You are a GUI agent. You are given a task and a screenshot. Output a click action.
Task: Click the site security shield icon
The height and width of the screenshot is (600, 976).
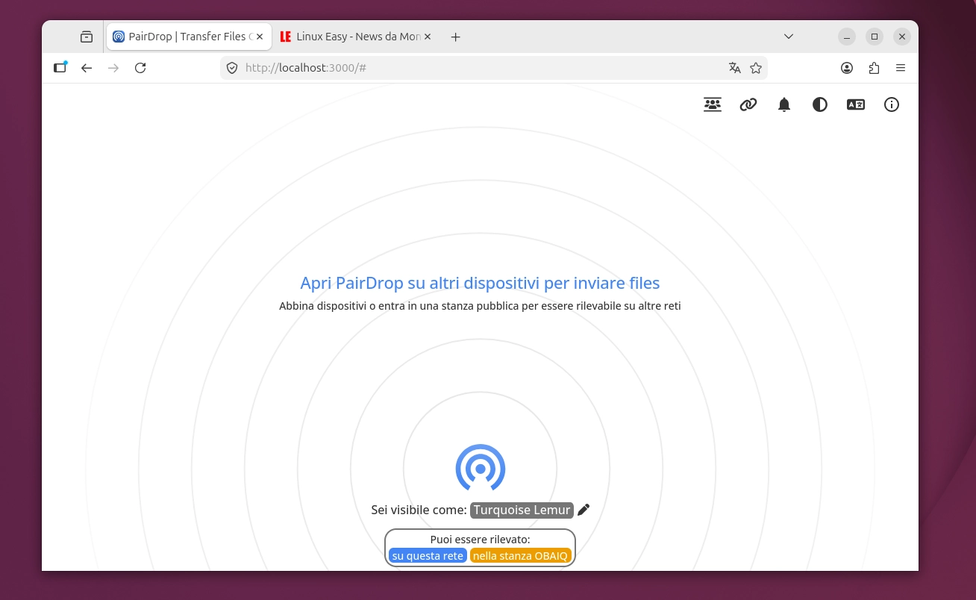[232, 68]
